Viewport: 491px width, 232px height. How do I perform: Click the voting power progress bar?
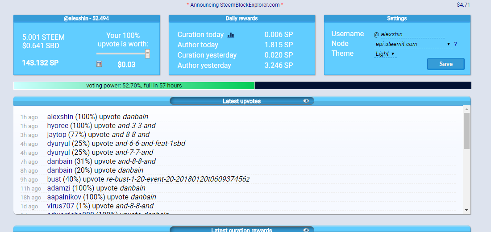point(242,86)
